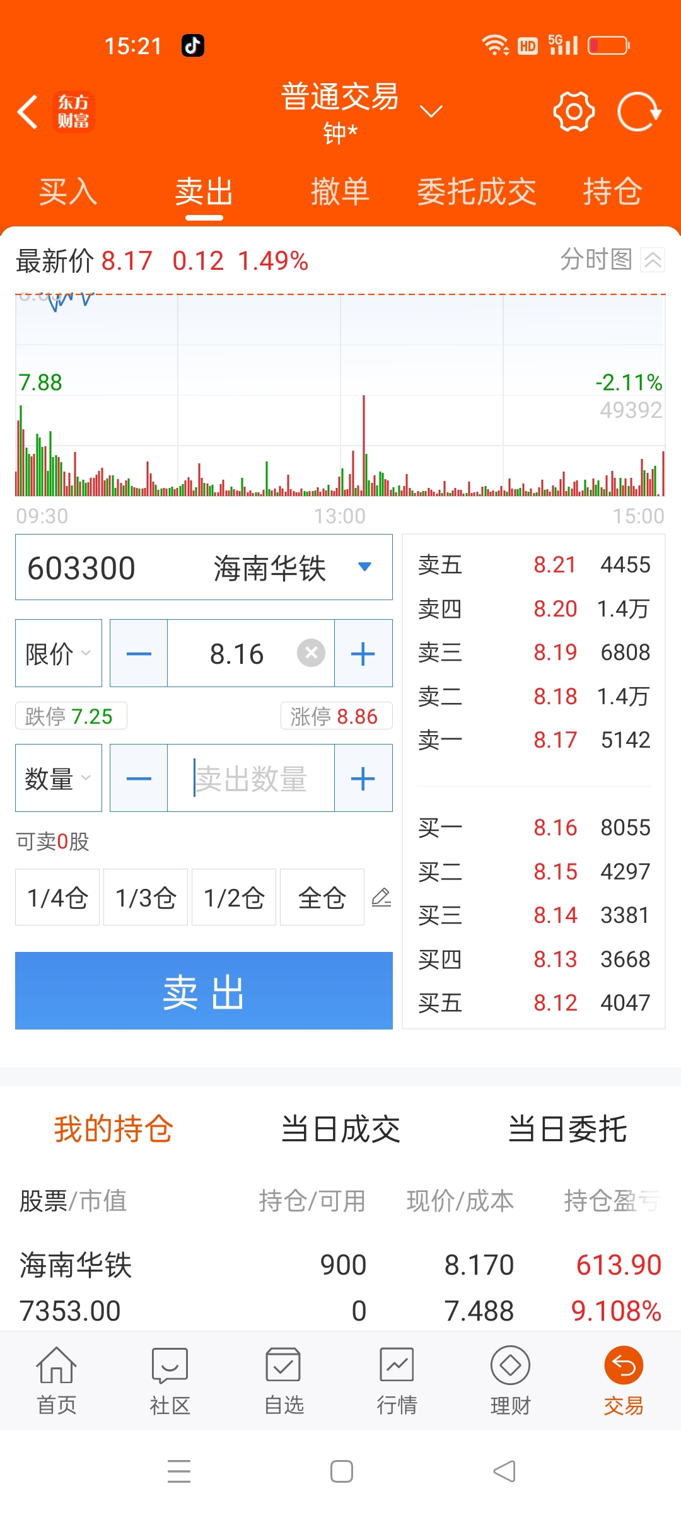Switch to the 当日成交 tab
This screenshot has width=681, height=1513.
point(340,1128)
